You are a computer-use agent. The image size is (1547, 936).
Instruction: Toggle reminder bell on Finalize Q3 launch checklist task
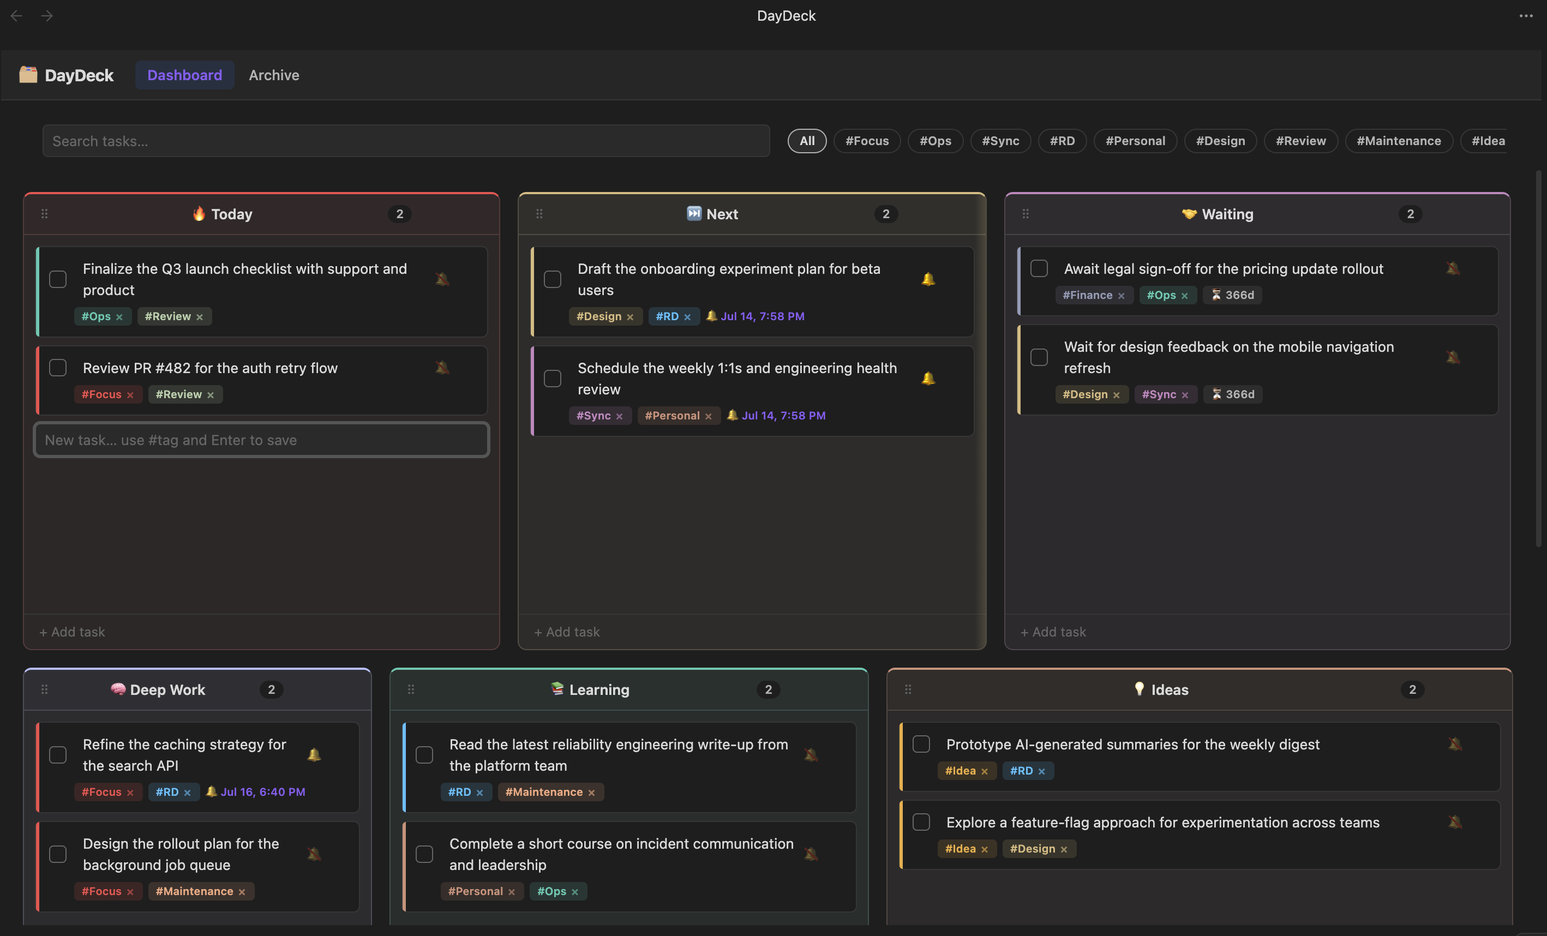point(442,279)
